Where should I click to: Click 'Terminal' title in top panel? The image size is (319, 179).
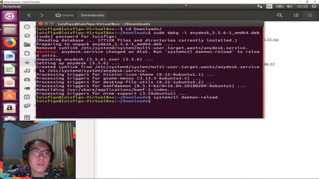[11, 6]
